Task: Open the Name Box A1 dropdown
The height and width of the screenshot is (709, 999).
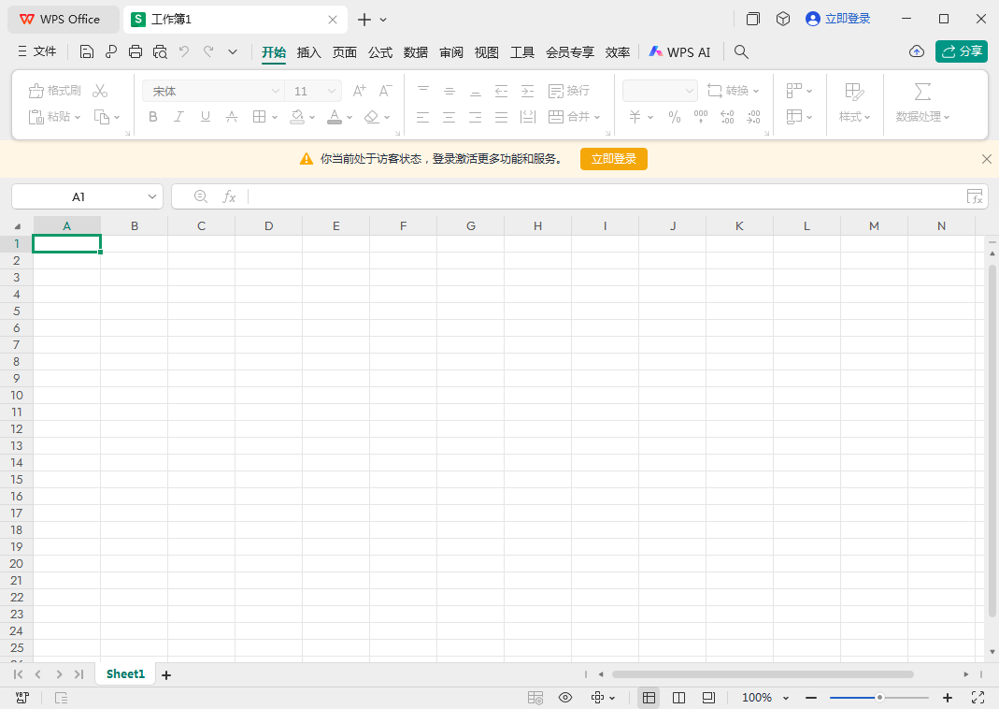Action: (x=153, y=196)
